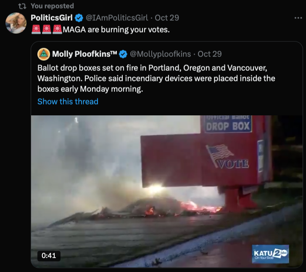Open Molly Ploofkins' pyramid avatar
The image size is (306, 272).
point(44,54)
